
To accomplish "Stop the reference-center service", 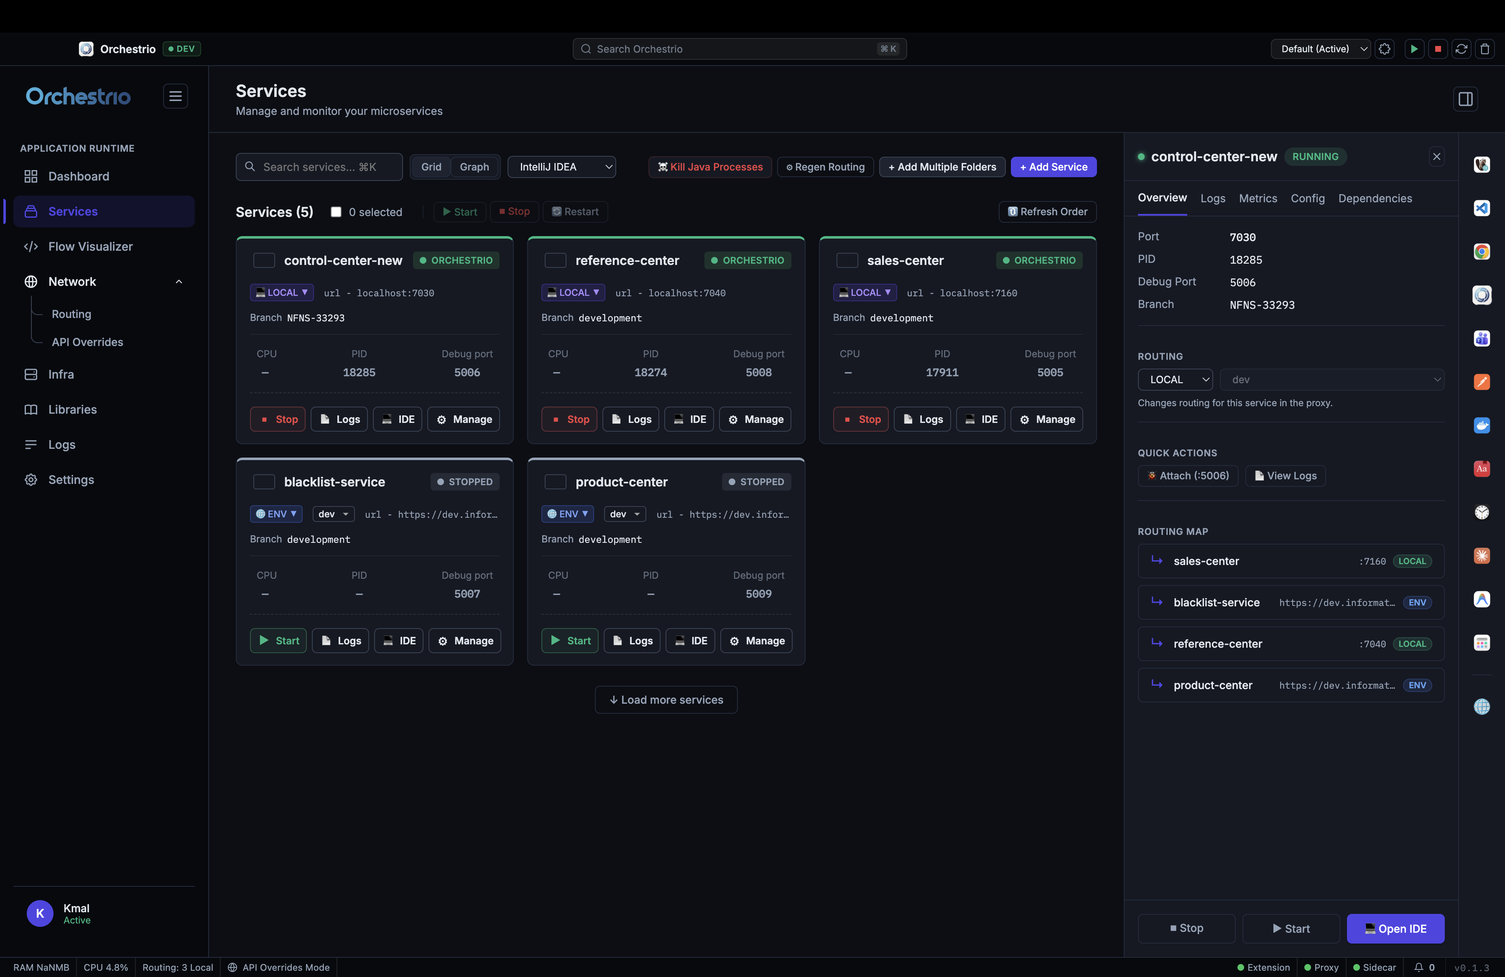I will (x=569, y=419).
